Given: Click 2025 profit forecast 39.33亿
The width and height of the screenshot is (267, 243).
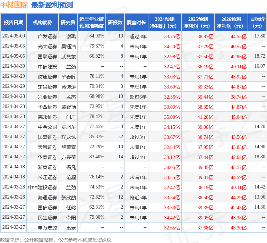Looking at the screenshot, I should [x=205, y=87].
